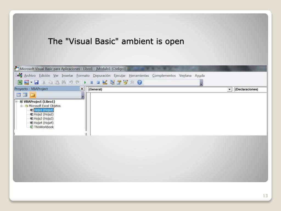Open the Insertar menu
This screenshot has width=281, height=211.
[x=68, y=76]
